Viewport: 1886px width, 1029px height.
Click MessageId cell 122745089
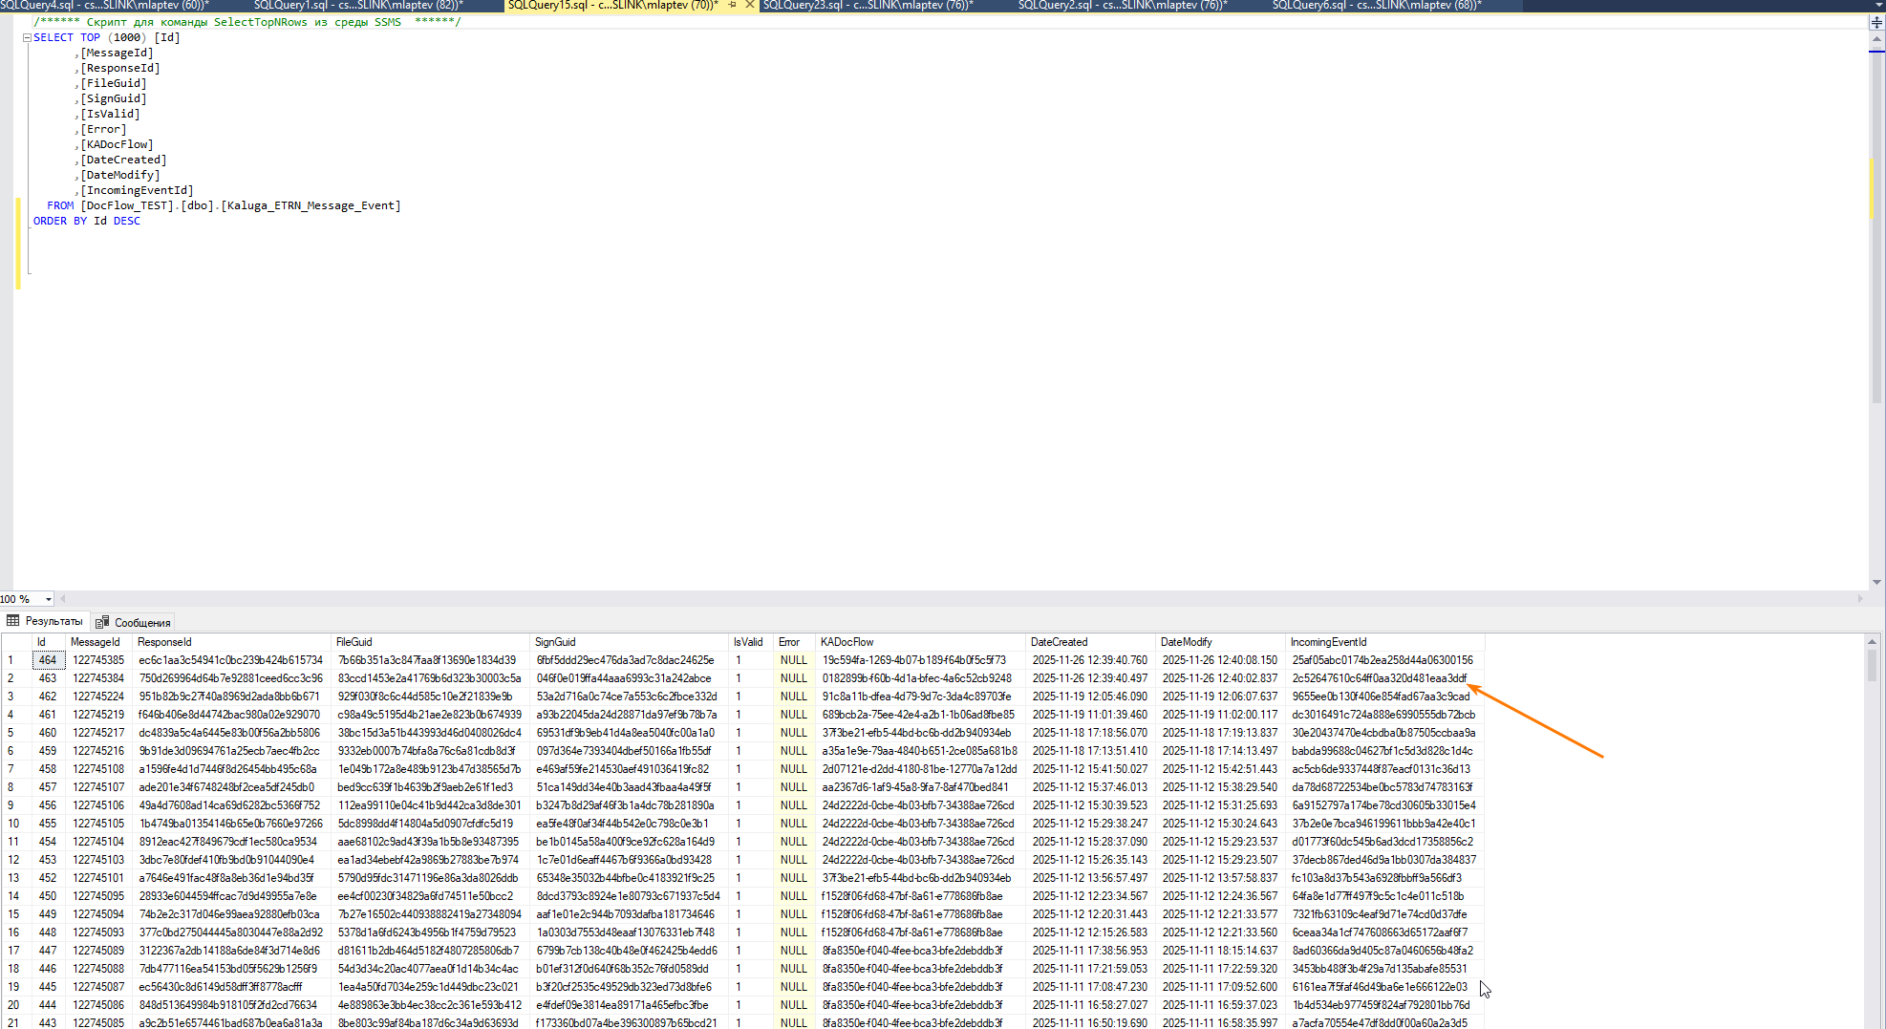tap(98, 951)
